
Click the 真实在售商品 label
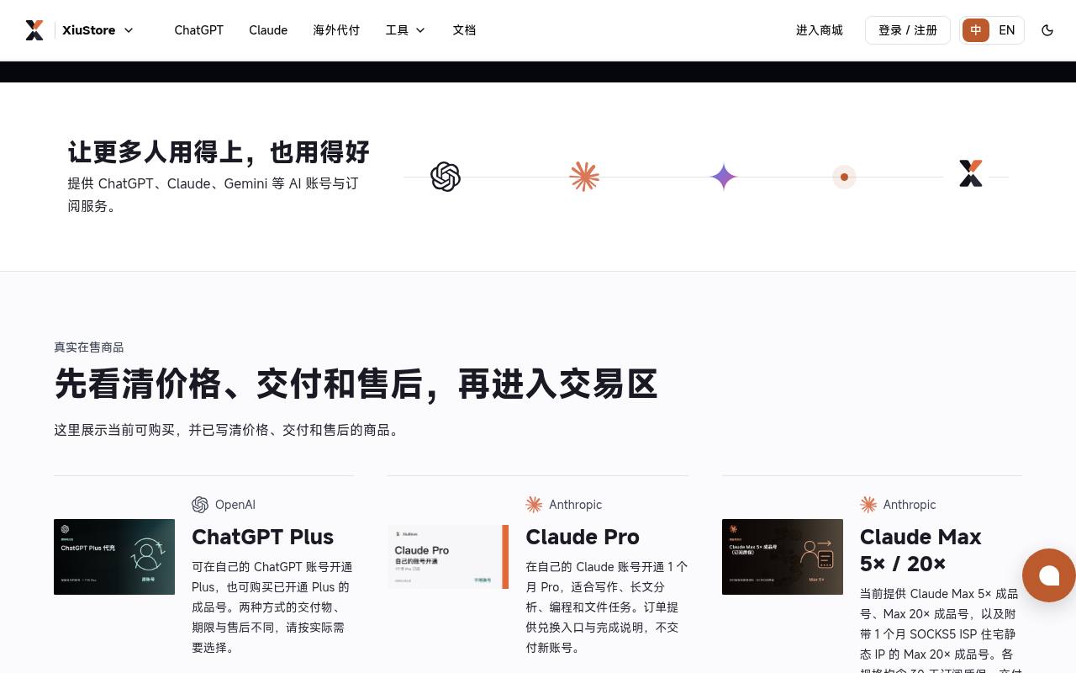(x=89, y=347)
